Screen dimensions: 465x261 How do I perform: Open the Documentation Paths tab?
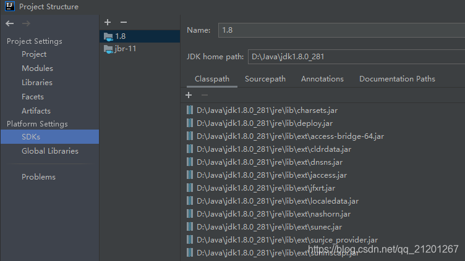tap(397, 79)
